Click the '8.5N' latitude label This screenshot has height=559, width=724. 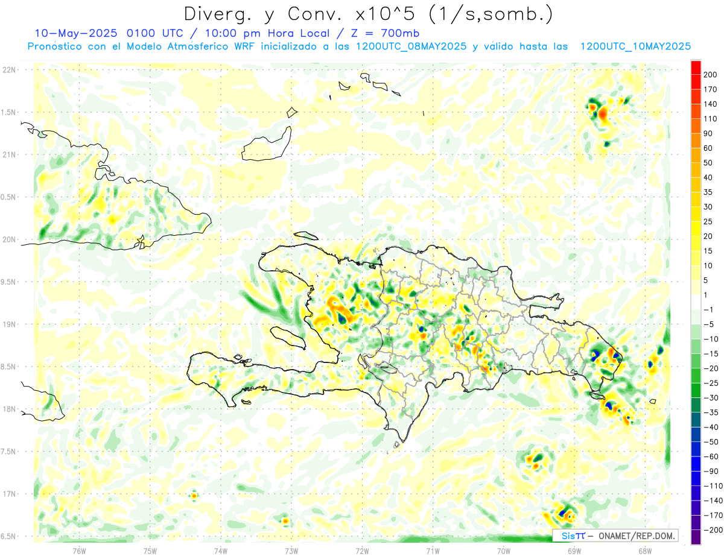coord(9,367)
